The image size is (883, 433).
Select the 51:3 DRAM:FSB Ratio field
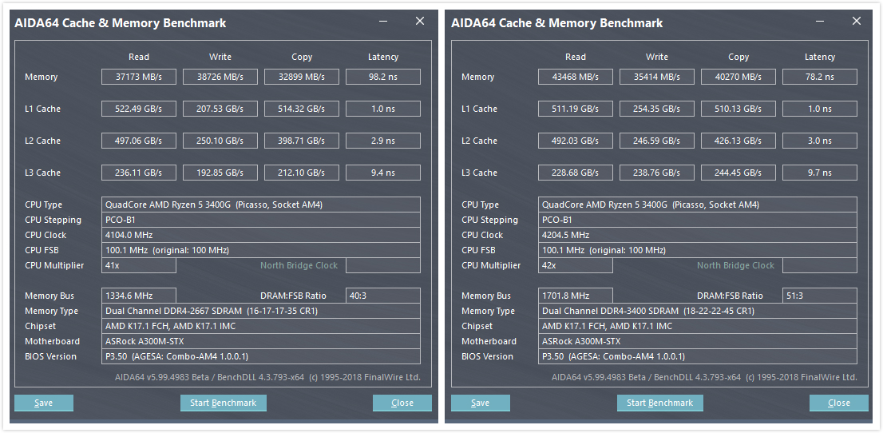819,296
